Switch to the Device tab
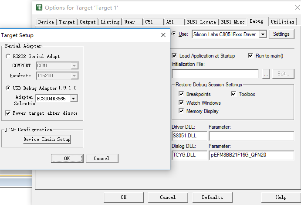Image resolution: width=301 pixels, height=205 pixels. (x=46, y=22)
